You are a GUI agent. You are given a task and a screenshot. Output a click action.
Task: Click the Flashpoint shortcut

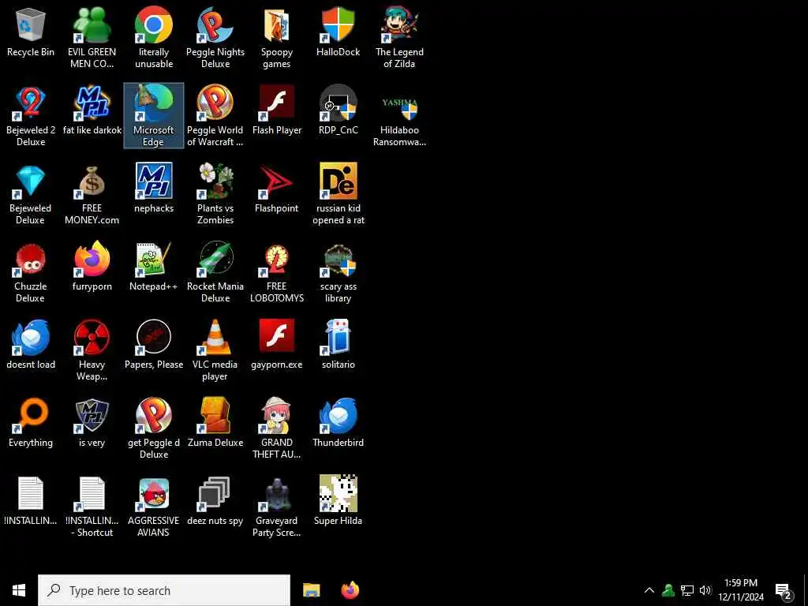click(x=277, y=181)
